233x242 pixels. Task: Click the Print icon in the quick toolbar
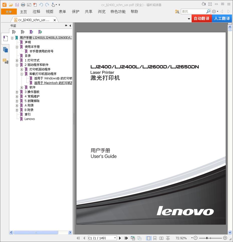point(23,5)
